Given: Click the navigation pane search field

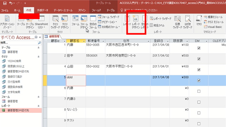Looking at the screenshot, I should coord(19,43).
